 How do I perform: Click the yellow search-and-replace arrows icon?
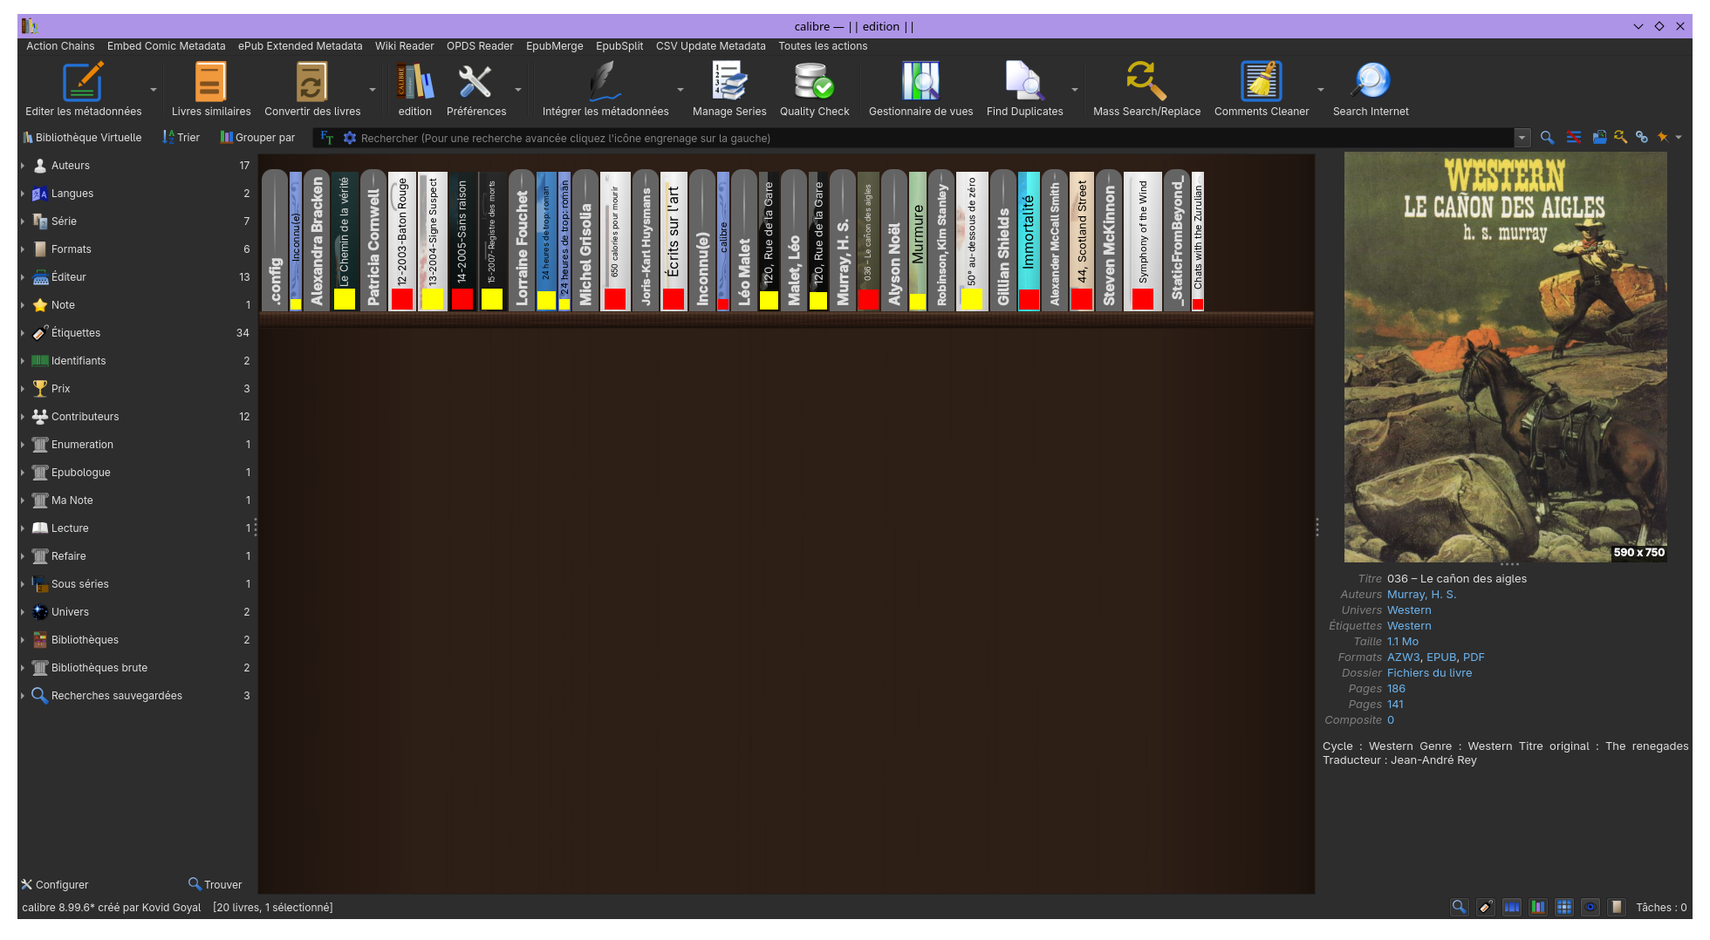(1620, 138)
